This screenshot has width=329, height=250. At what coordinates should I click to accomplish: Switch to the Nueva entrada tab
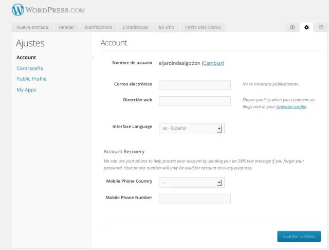tap(32, 27)
